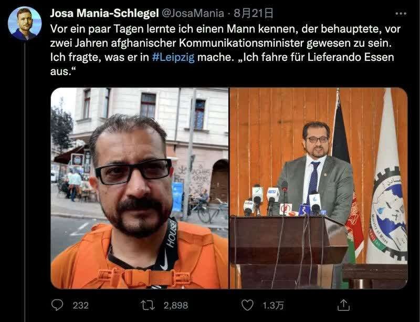The width and height of the screenshot is (420, 322).
Task: Click the 232 replies count
Action: click(x=81, y=305)
